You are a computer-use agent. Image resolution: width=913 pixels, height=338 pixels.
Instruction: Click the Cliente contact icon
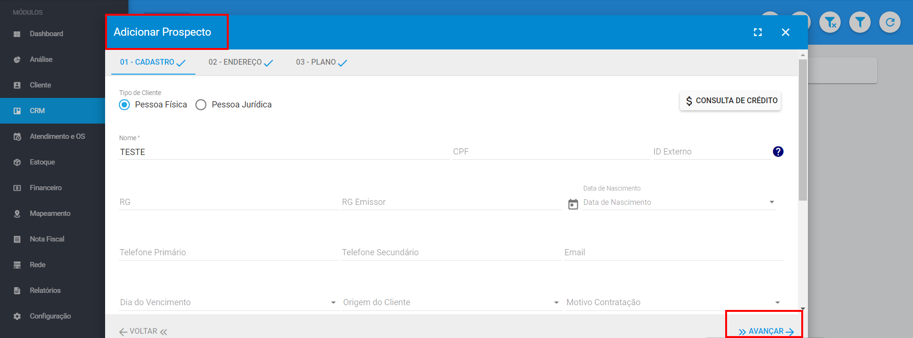17,85
